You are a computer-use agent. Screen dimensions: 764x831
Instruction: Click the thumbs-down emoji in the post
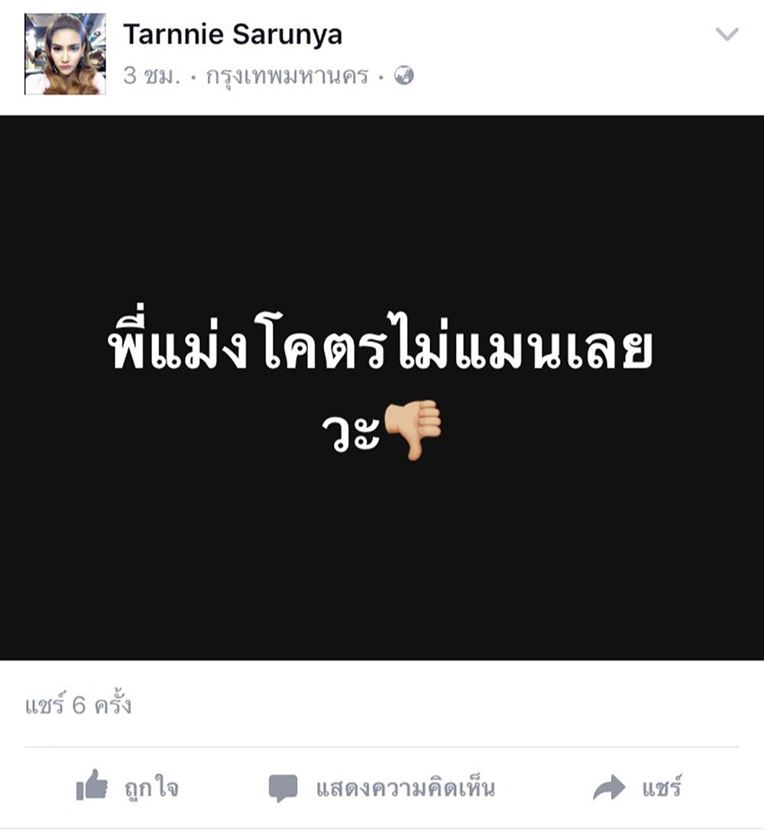click(413, 429)
